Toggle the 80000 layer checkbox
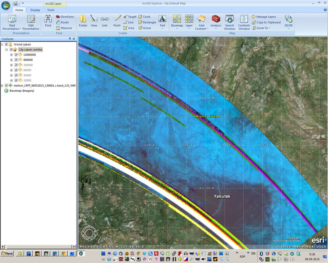The image size is (328, 263). (16, 70)
